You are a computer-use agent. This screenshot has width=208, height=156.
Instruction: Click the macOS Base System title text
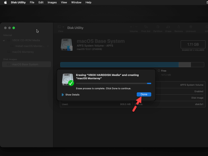pos(101,41)
